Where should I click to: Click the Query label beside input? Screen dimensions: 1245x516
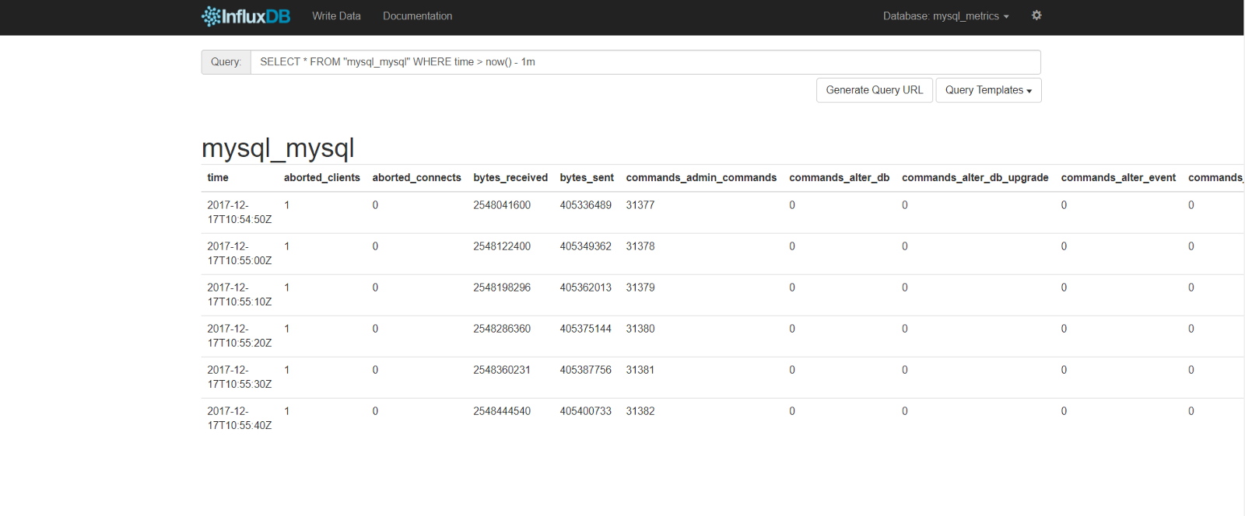coord(226,62)
